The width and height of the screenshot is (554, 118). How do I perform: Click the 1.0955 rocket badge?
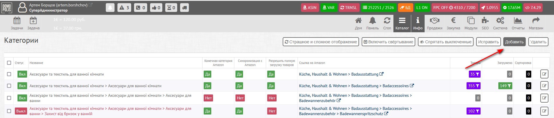[490, 8]
